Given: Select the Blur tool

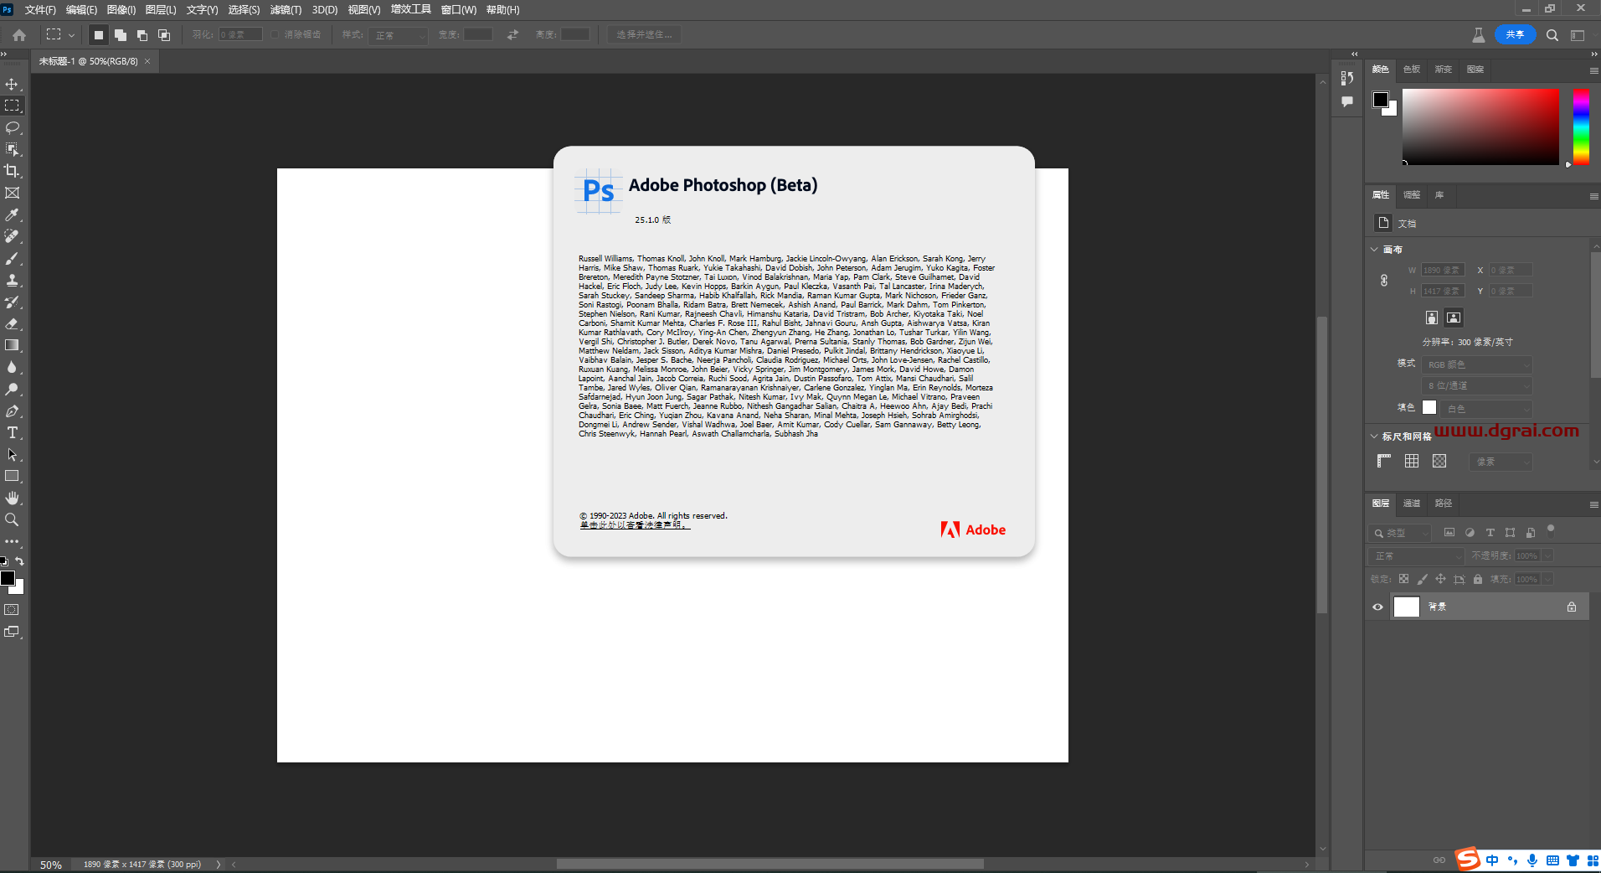Looking at the screenshot, I should (12, 368).
